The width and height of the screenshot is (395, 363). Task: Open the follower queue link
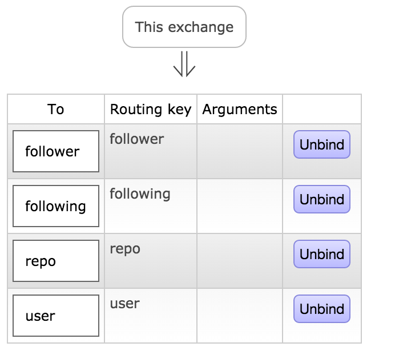(x=53, y=152)
